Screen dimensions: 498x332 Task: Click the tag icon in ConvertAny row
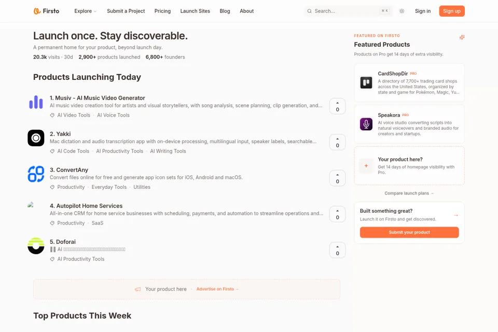click(52, 187)
